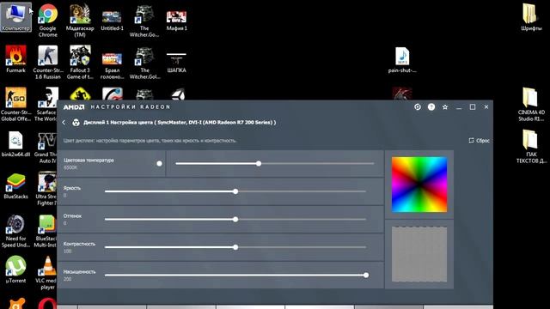Click the Оттенок slider handle
Screen dimensions: 550x309
click(235, 220)
